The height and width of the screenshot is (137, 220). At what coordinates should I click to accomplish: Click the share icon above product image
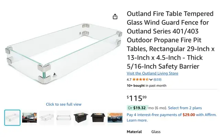115,16
